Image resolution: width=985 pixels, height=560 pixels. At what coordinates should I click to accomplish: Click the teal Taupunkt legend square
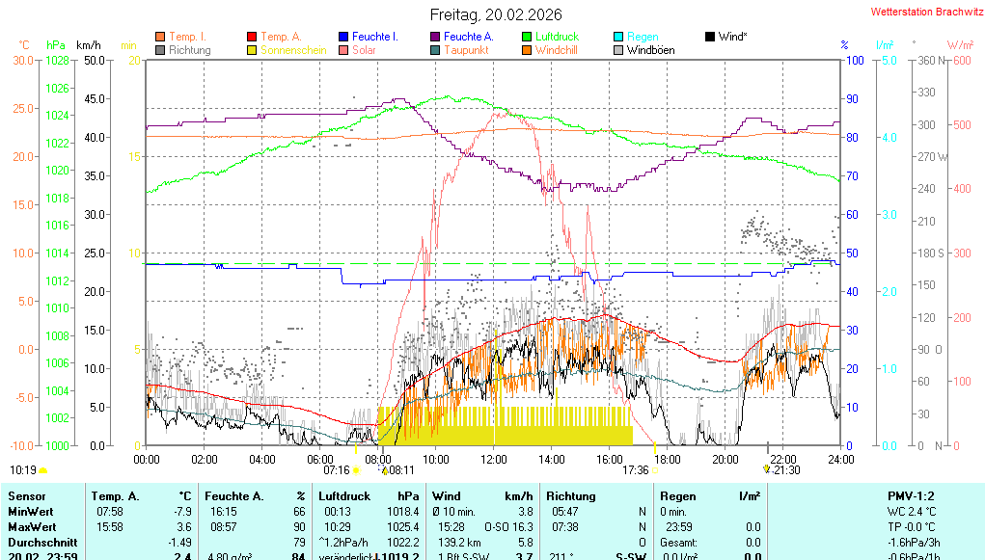pos(436,50)
